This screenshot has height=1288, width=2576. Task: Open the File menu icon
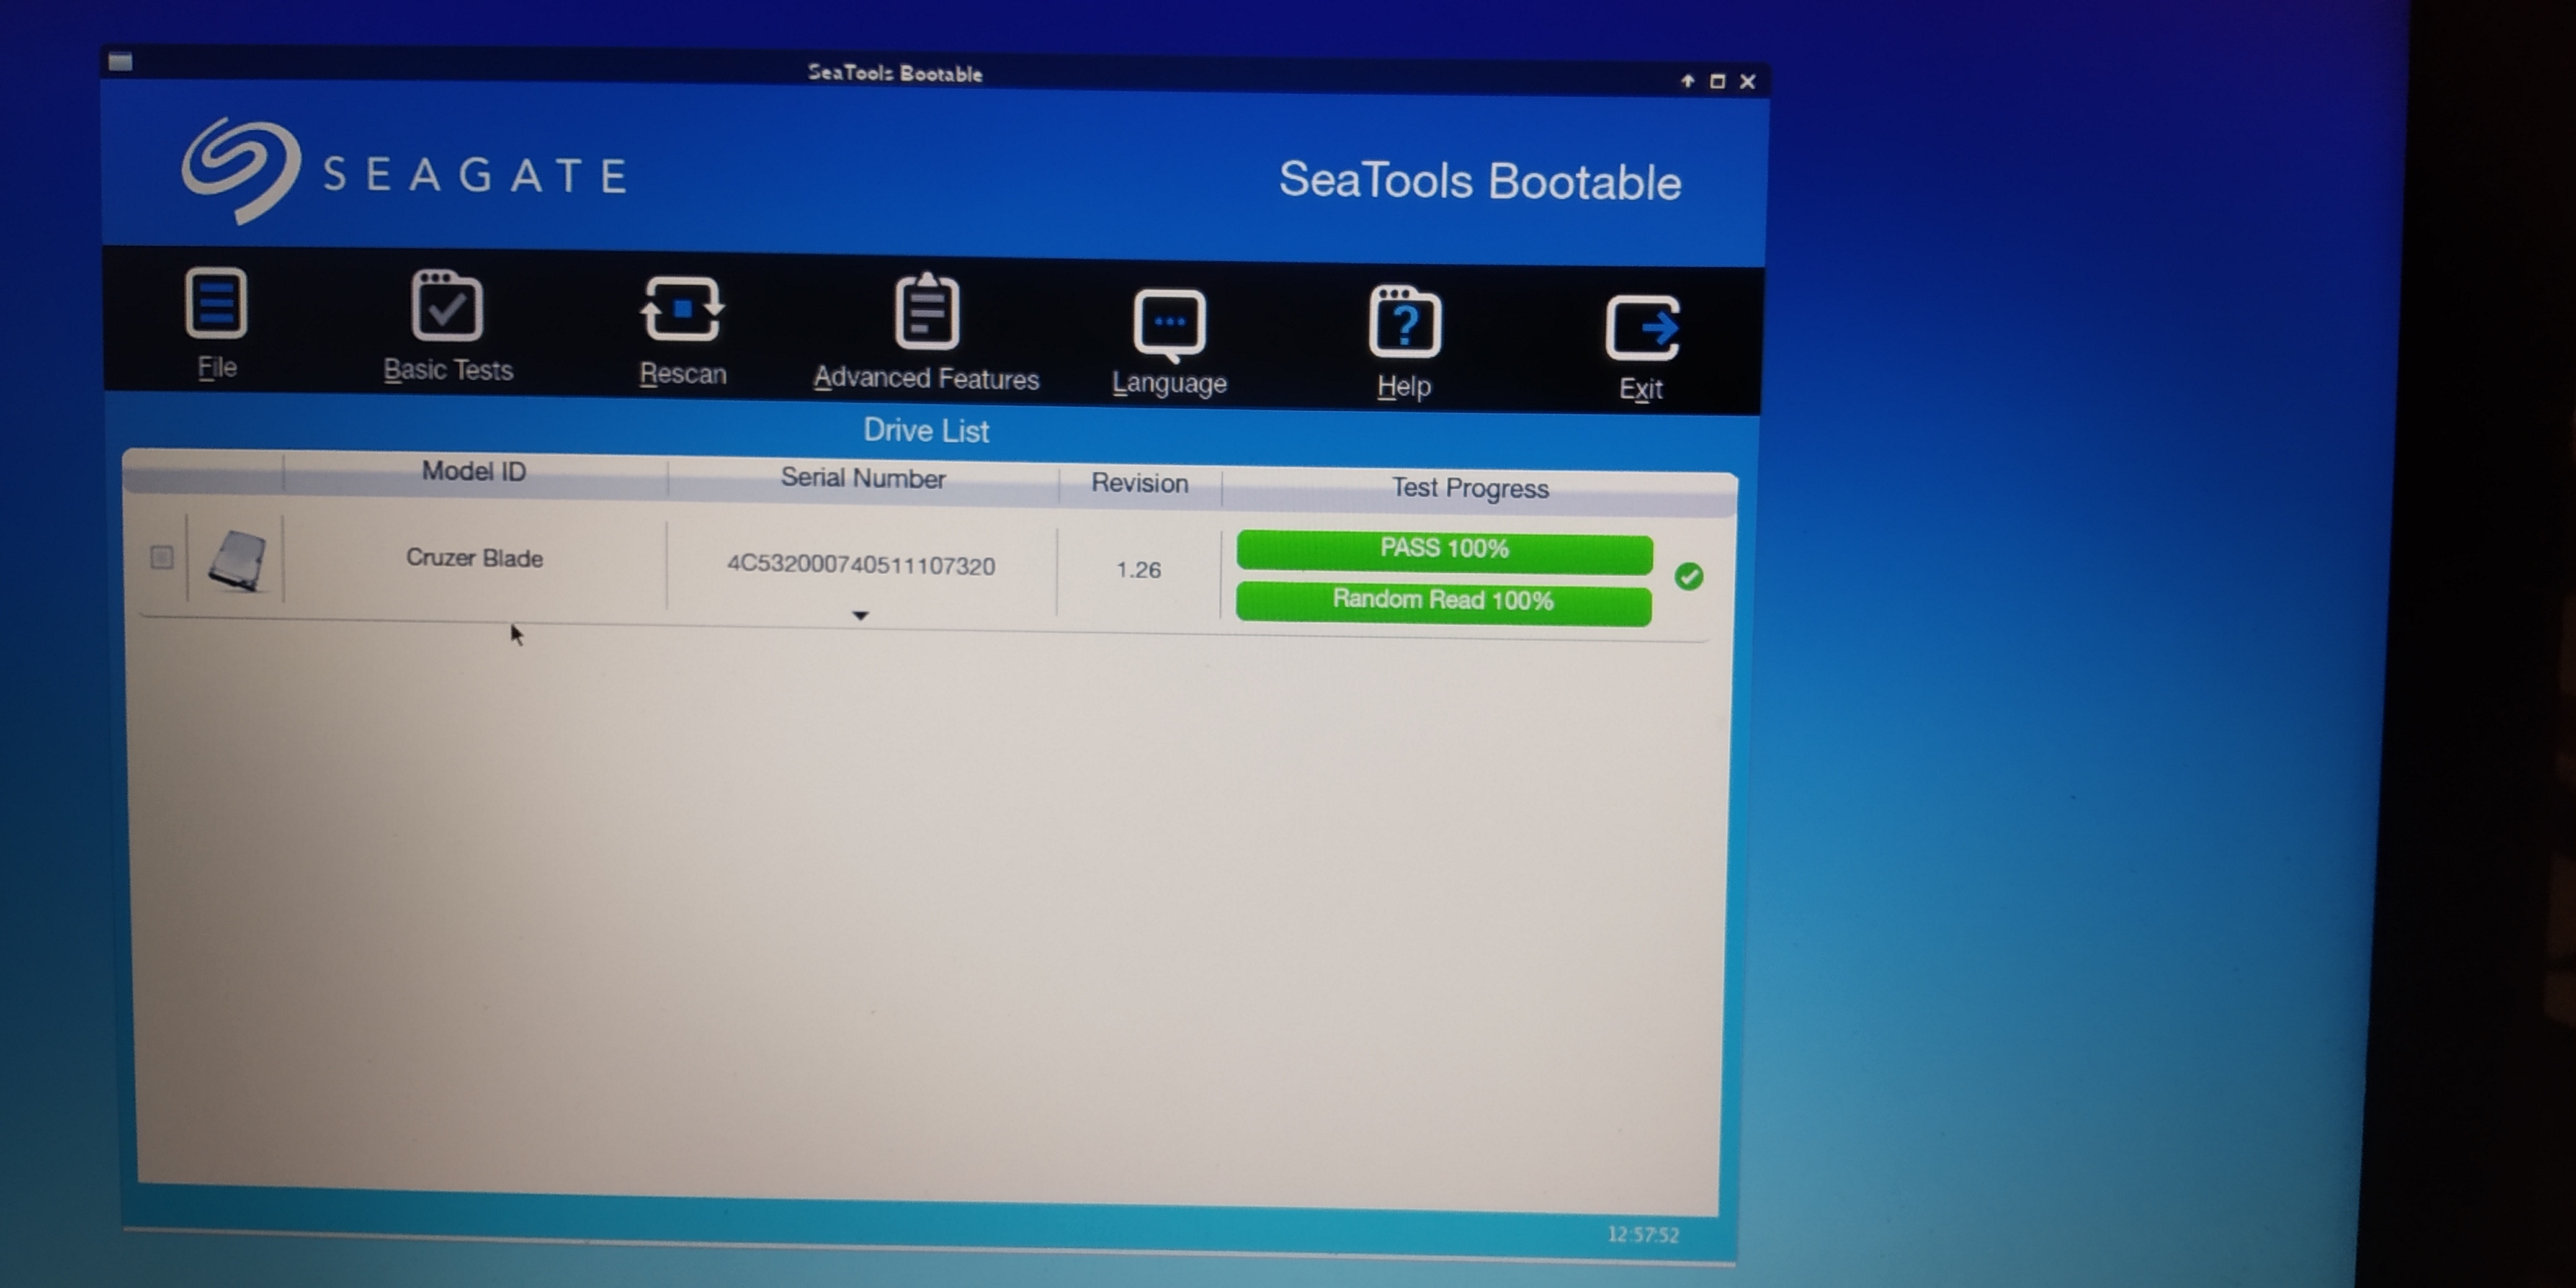click(216, 302)
